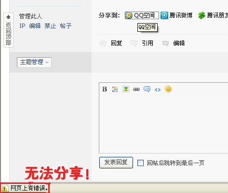Click the warning icon in status bar
Screen dimensions: 228x193
pos(4,188)
